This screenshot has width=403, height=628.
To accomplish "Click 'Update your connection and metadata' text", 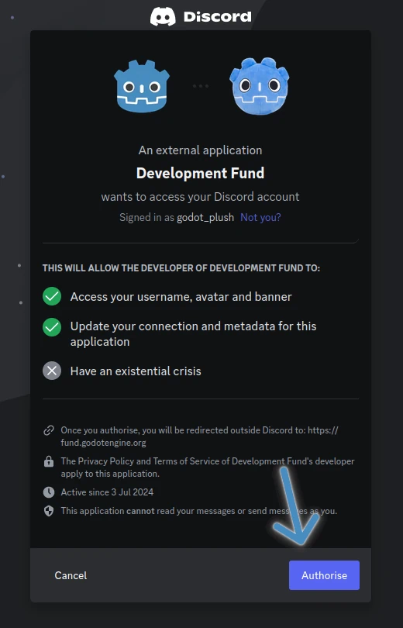I will (193, 333).
